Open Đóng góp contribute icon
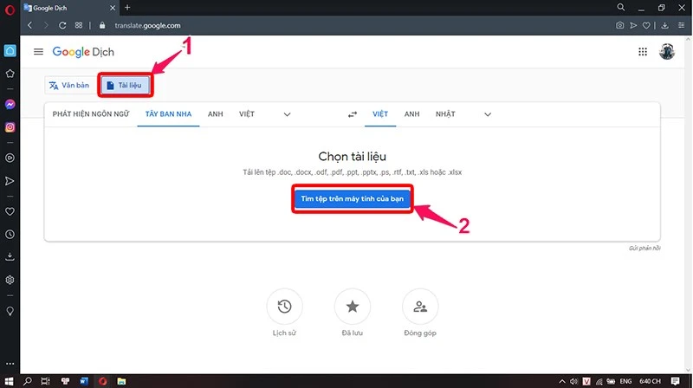This screenshot has height=388, width=693. [x=420, y=307]
